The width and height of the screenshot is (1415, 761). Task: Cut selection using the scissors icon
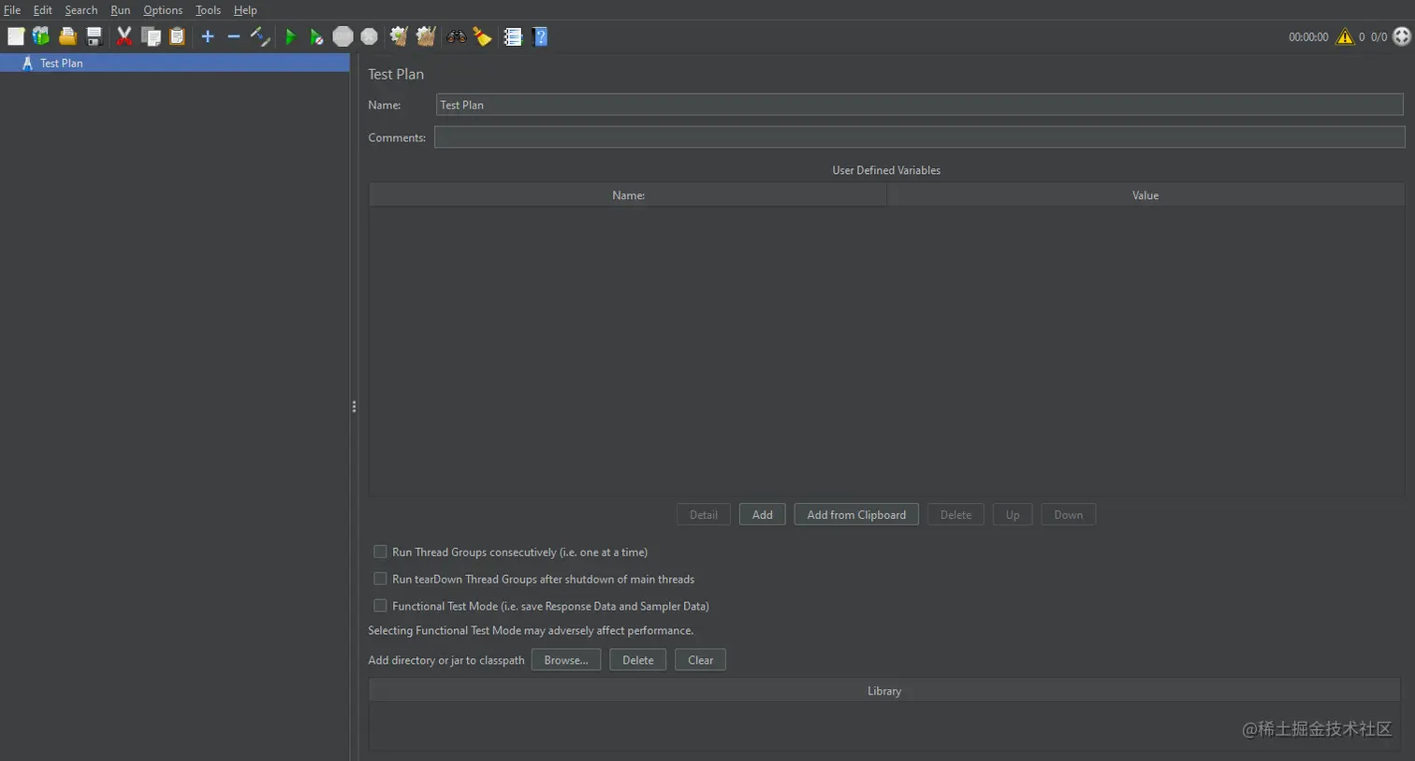coord(124,36)
